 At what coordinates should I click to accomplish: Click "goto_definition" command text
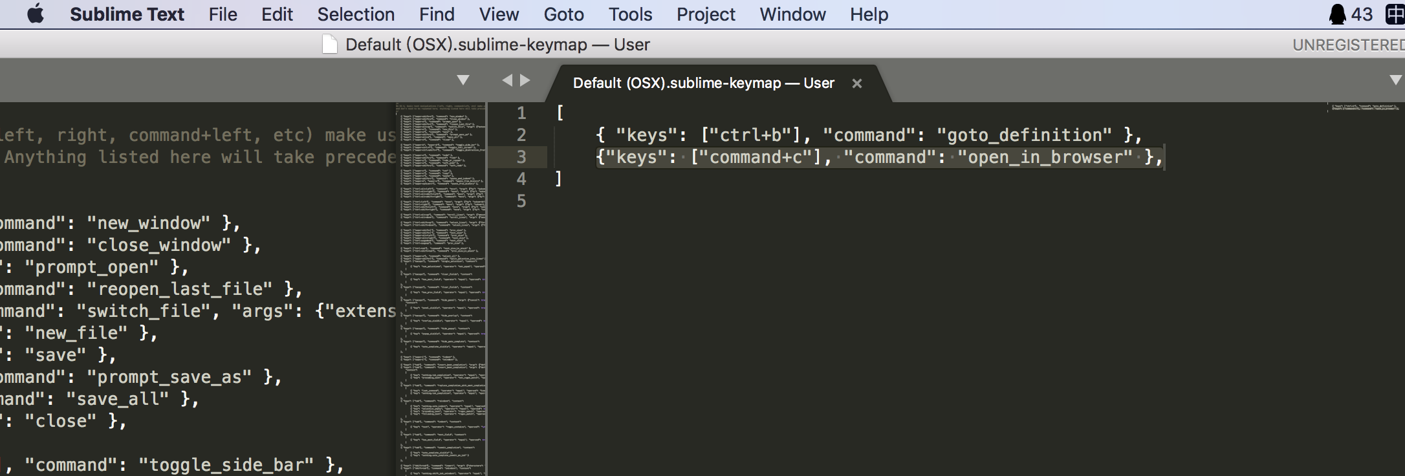click(1025, 135)
